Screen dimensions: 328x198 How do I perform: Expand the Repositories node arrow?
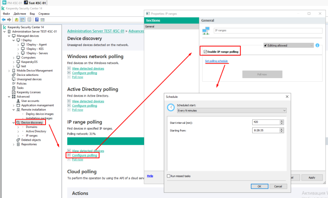13,144
